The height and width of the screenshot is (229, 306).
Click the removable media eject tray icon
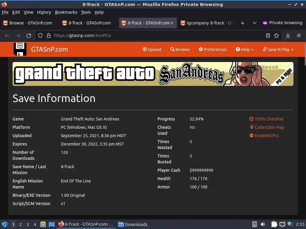255,224
